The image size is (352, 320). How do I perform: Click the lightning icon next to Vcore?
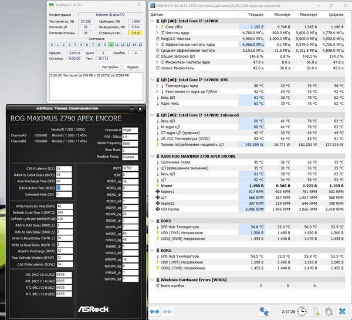[x=158, y=186]
